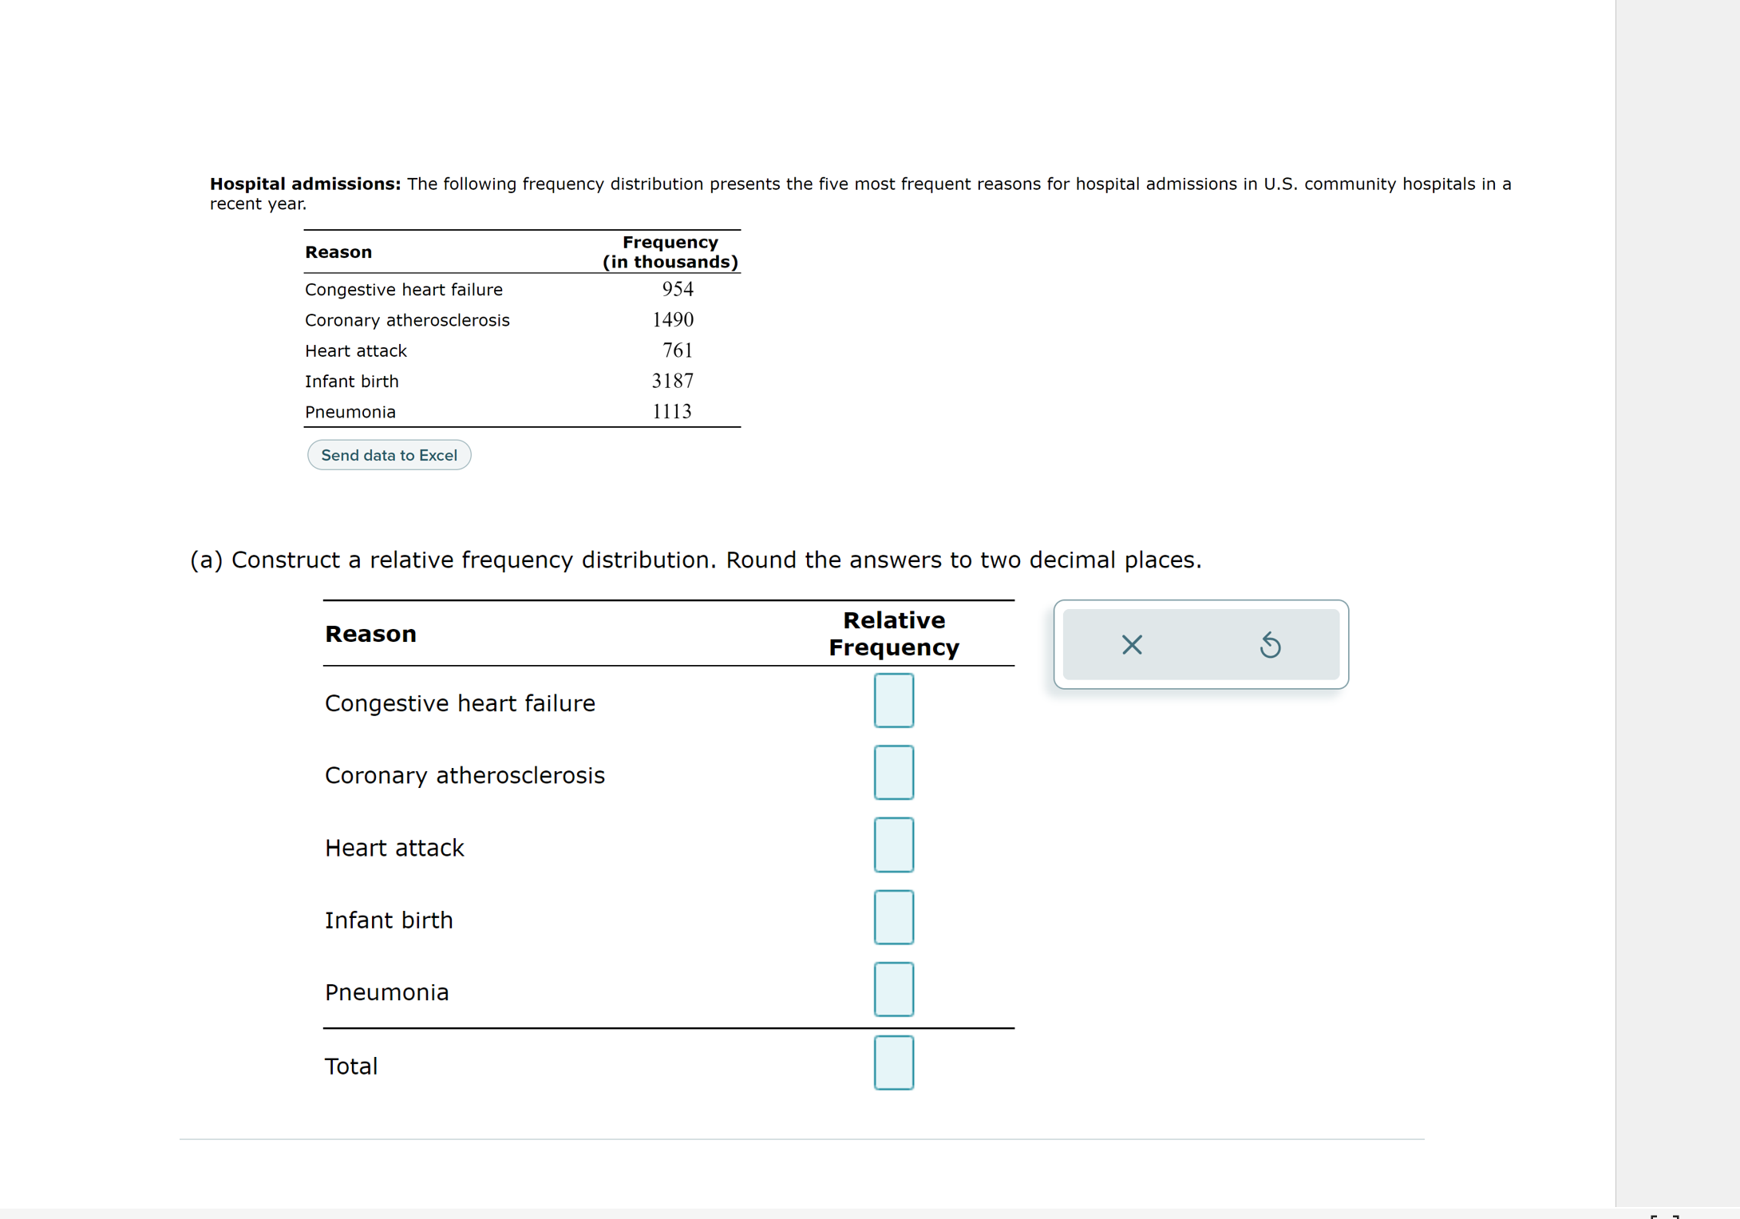
Task: Activate the Pneumonia relative frequency input box
Action: [x=893, y=989]
